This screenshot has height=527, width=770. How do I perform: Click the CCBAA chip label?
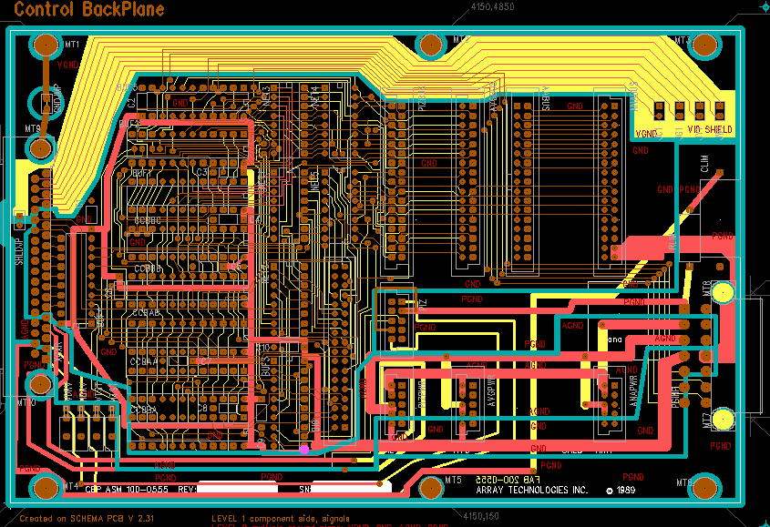[144, 361]
